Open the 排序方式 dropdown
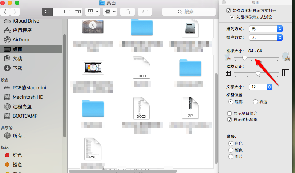 click(266, 37)
